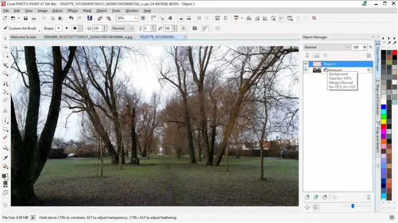Open the Effects menu
The height and width of the screenshot is (223, 398).
point(73,11)
